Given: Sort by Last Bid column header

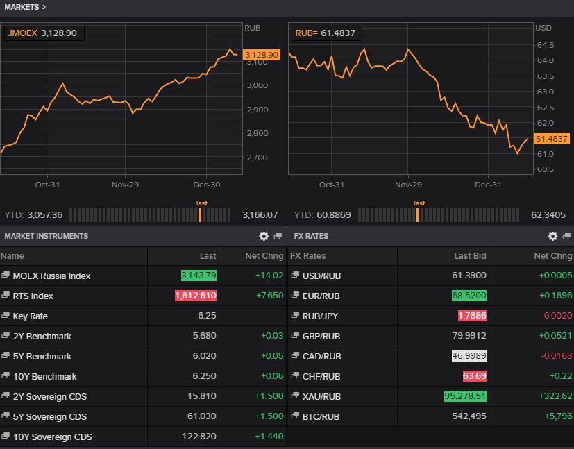Looking at the screenshot, I should (470, 256).
